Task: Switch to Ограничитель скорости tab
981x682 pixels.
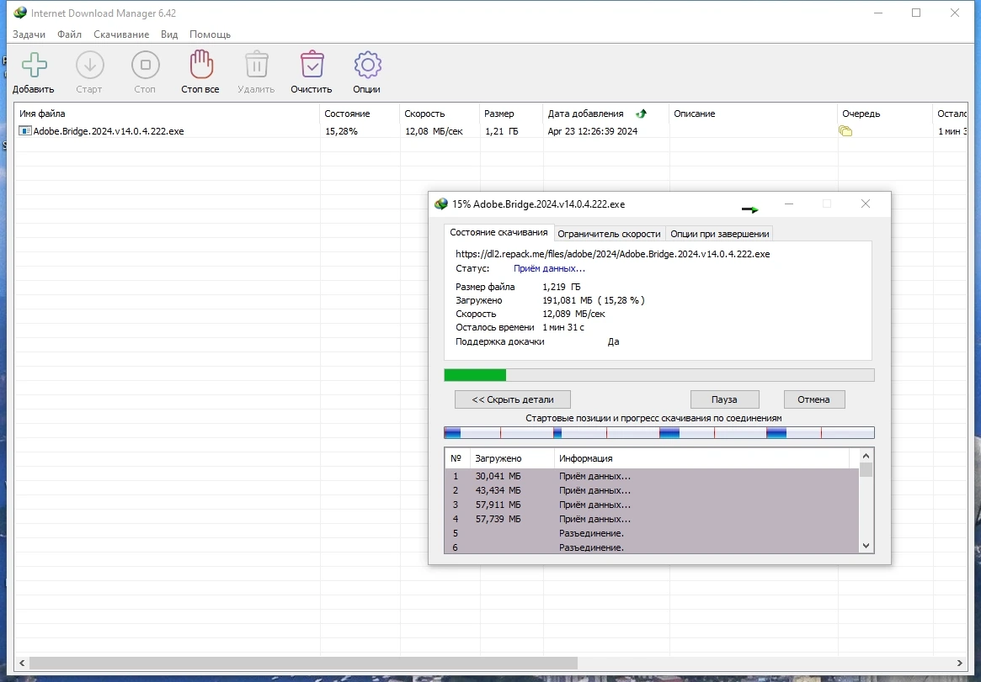Action: coord(610,234)
